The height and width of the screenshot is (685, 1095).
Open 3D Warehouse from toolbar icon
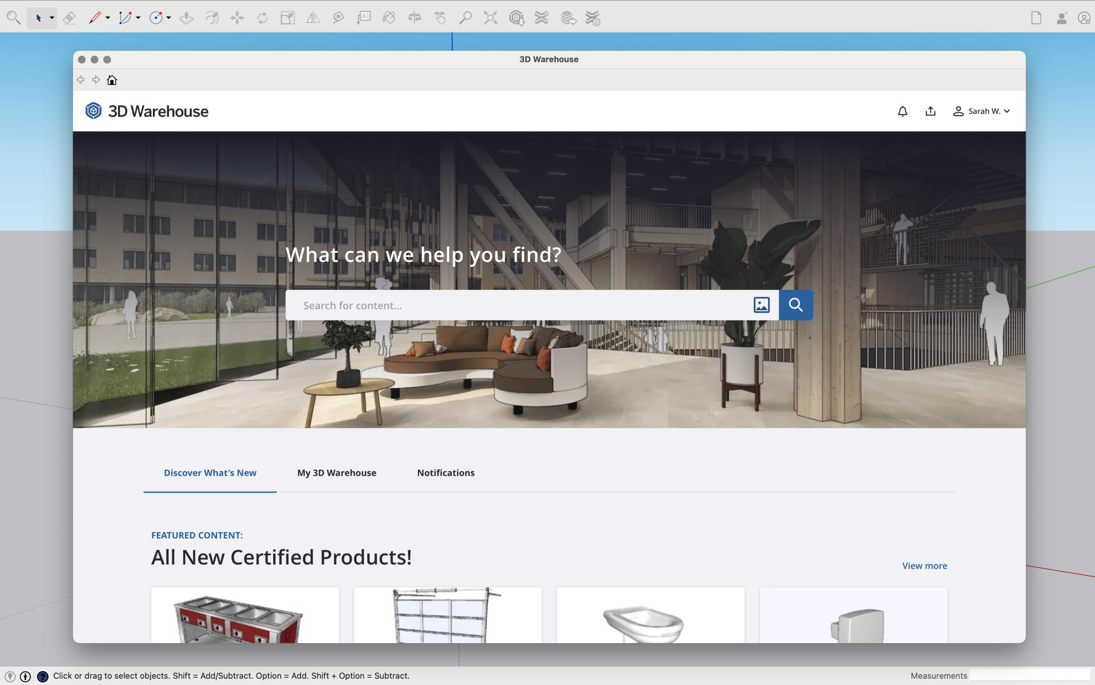pyautogui.click(x=516, y=18)
